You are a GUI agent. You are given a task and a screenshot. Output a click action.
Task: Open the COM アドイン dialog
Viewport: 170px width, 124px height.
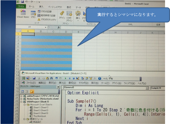(x=69, y=16)
